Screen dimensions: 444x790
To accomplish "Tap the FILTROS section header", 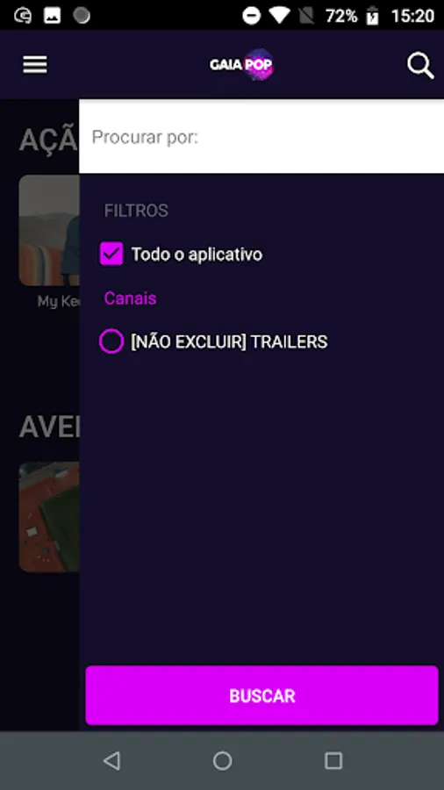I will click(x=136, y=211).
